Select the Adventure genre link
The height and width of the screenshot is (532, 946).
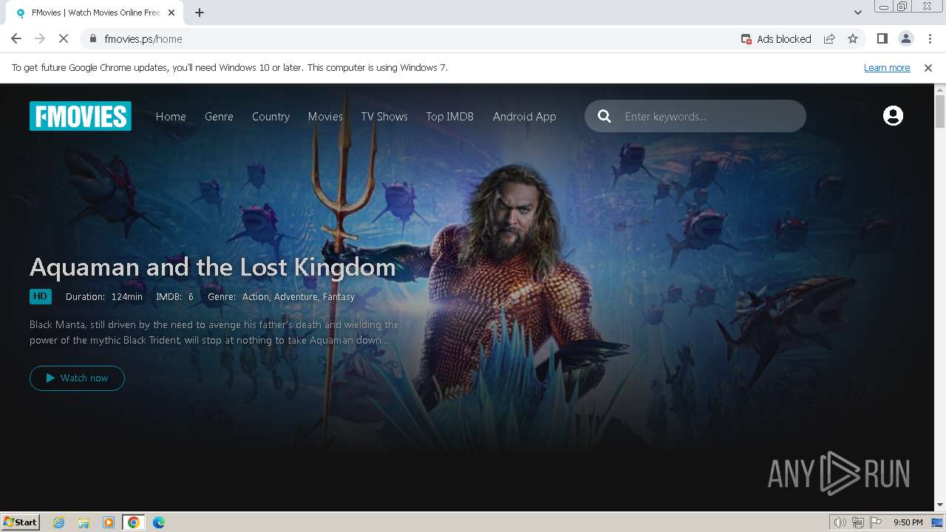pos(296,296)
